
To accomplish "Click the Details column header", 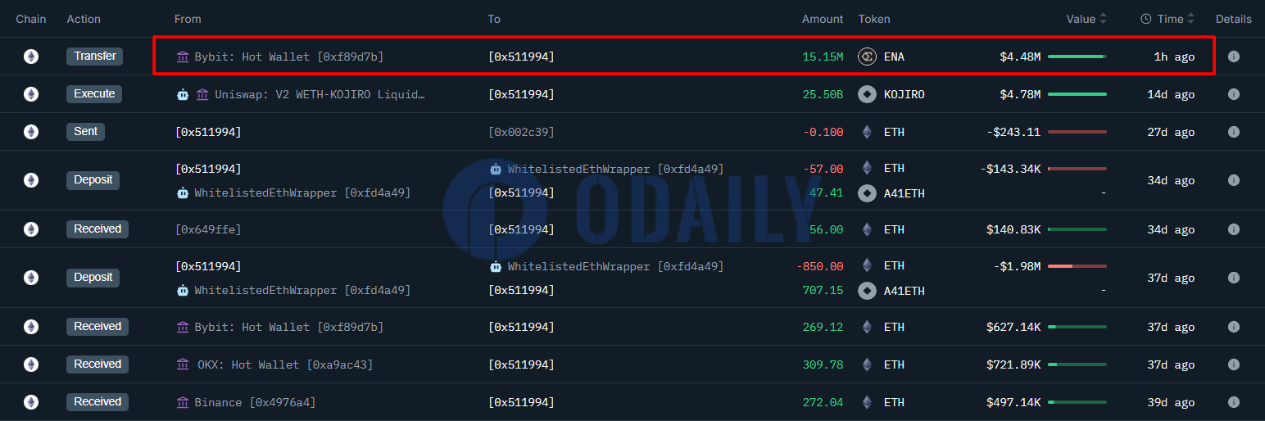I will click(x=1234, y=19).
